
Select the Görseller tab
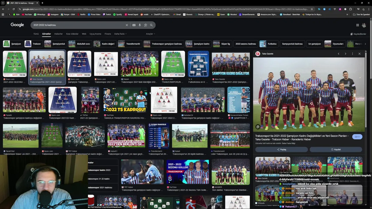(x=46, y=34)
